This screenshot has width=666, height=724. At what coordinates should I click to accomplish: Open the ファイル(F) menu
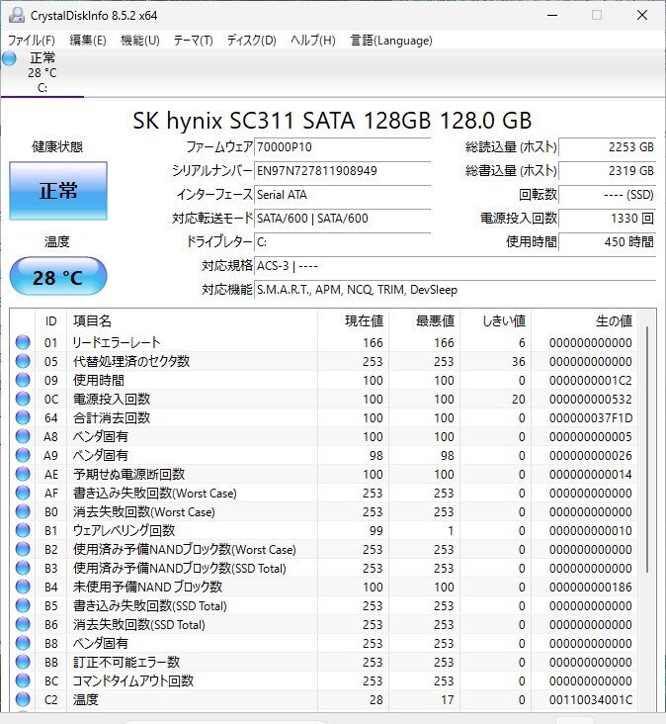pyautogui.click(x=32, y=41)
